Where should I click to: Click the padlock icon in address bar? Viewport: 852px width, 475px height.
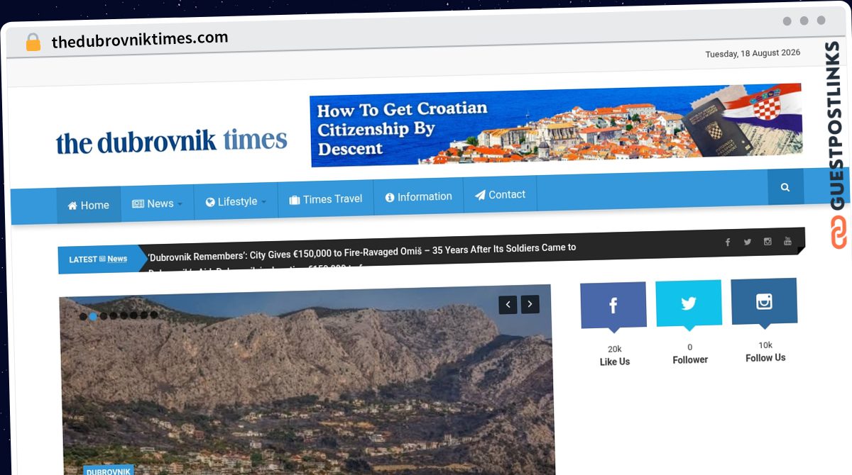pos(33,43)
